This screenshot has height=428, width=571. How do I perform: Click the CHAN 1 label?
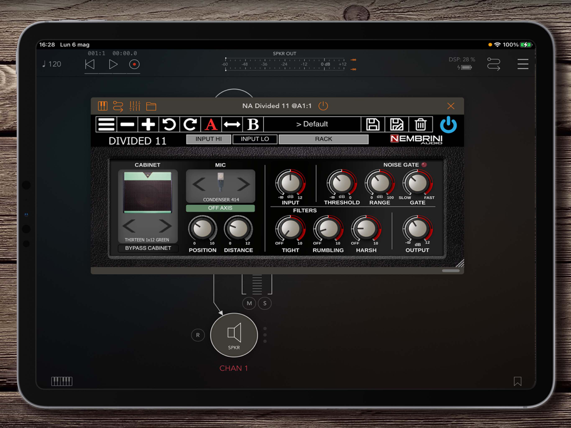pos(234,368)
